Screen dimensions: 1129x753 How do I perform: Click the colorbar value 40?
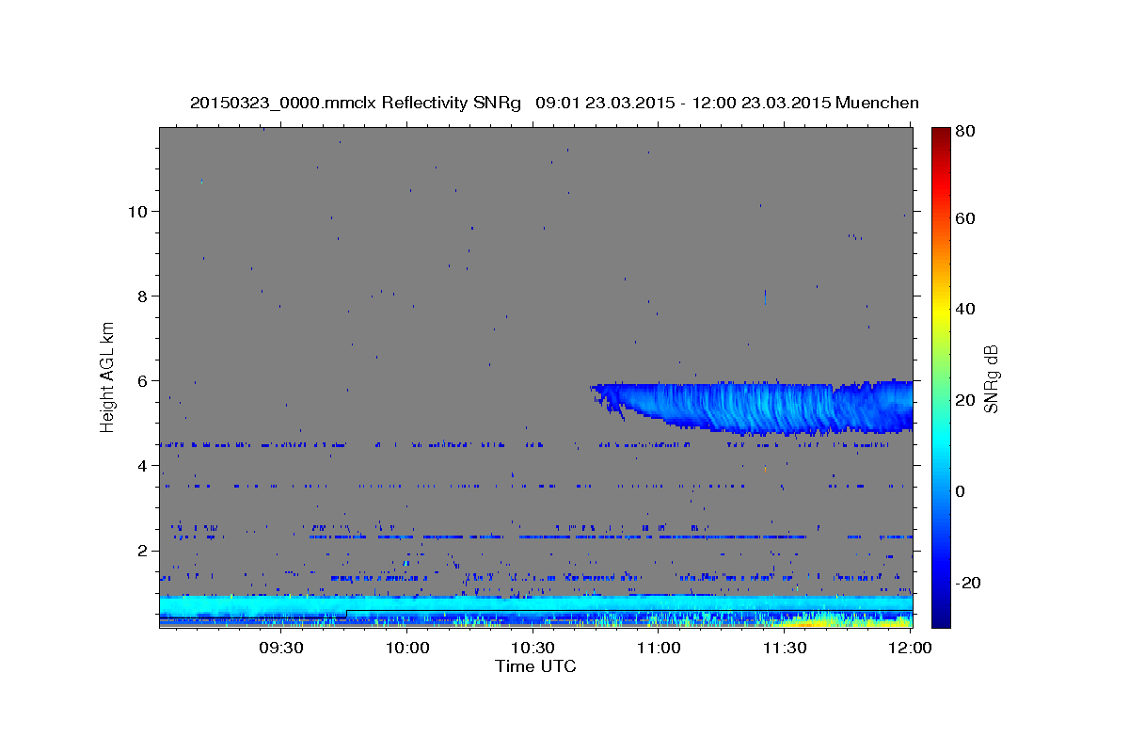point(963,309)
